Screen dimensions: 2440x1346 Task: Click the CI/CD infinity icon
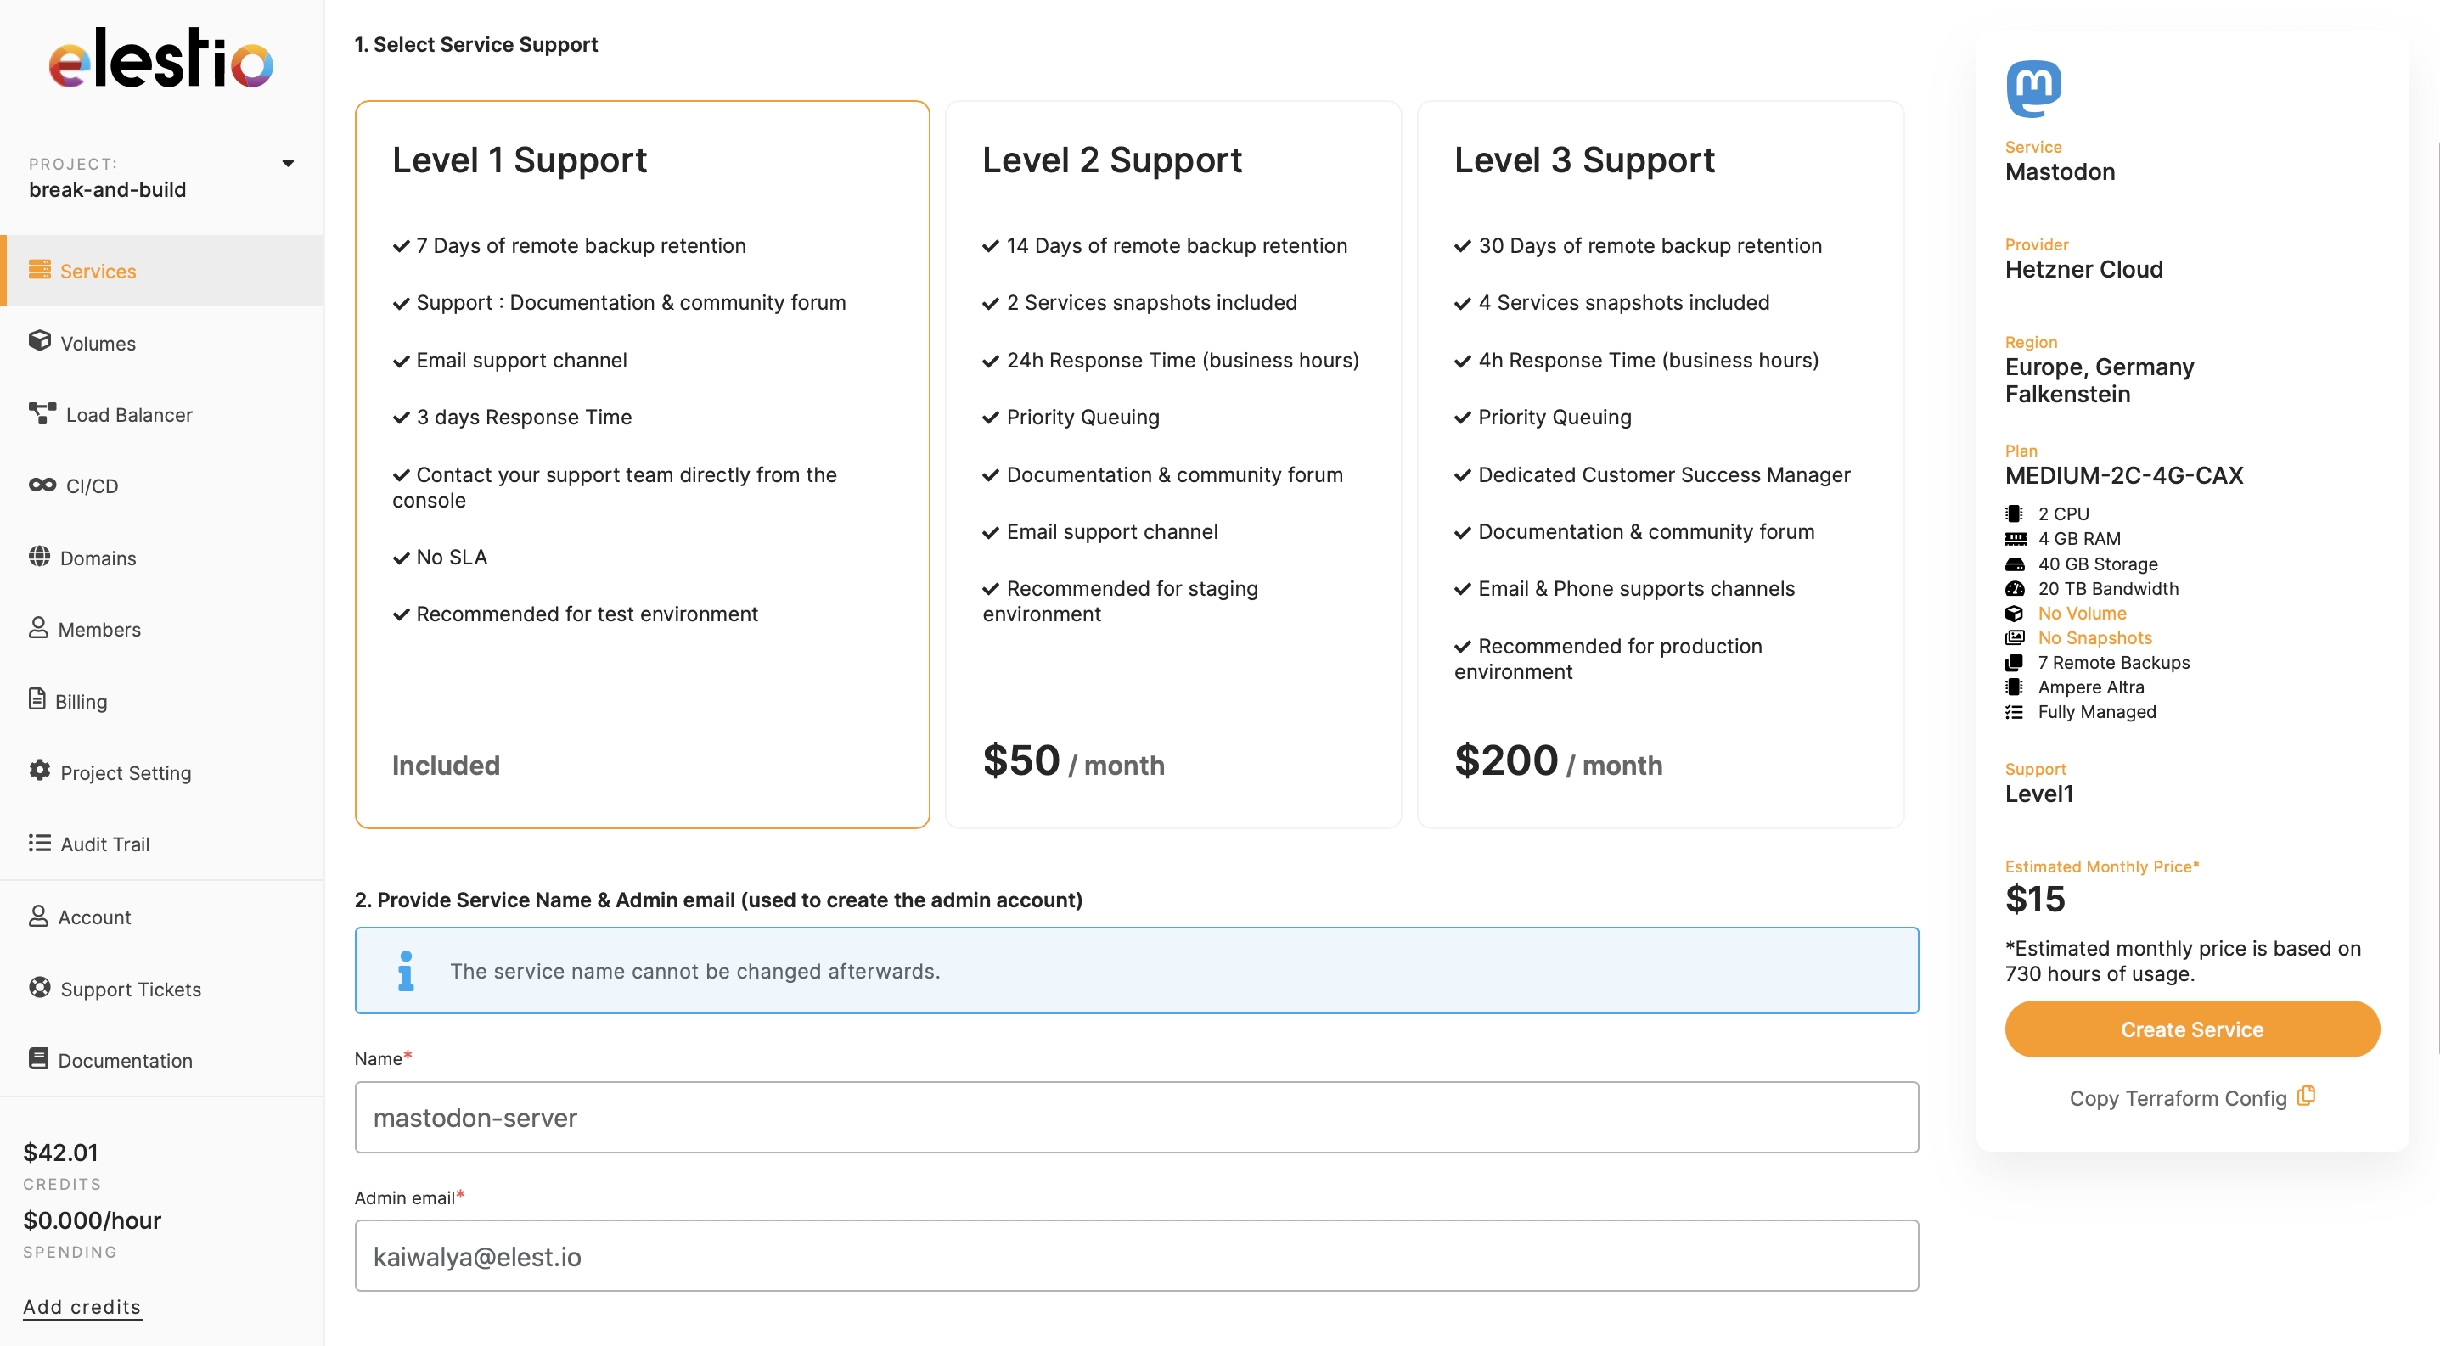point(42,485)
